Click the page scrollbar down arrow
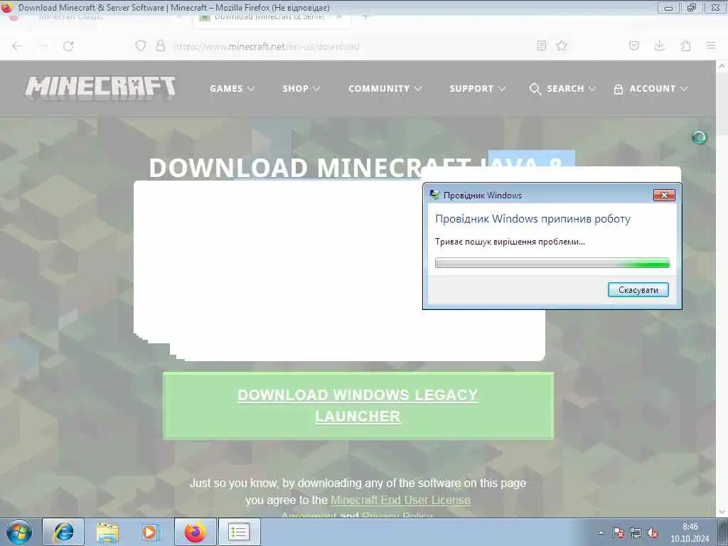Screen dimensions: 728x546 click(722, 512)
